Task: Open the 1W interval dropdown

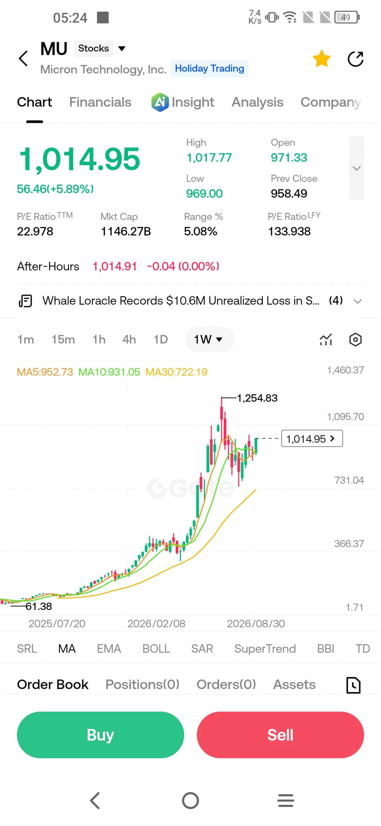Action: tap(210, 340)
